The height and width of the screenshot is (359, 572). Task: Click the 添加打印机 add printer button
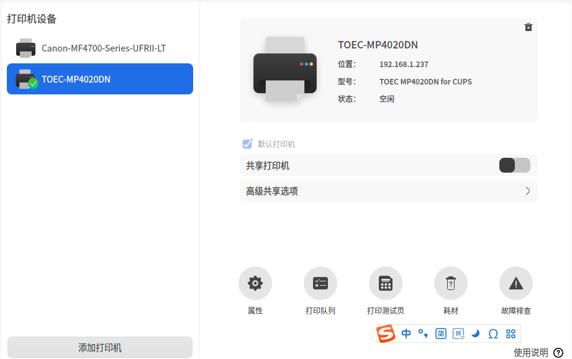(99, 347)
